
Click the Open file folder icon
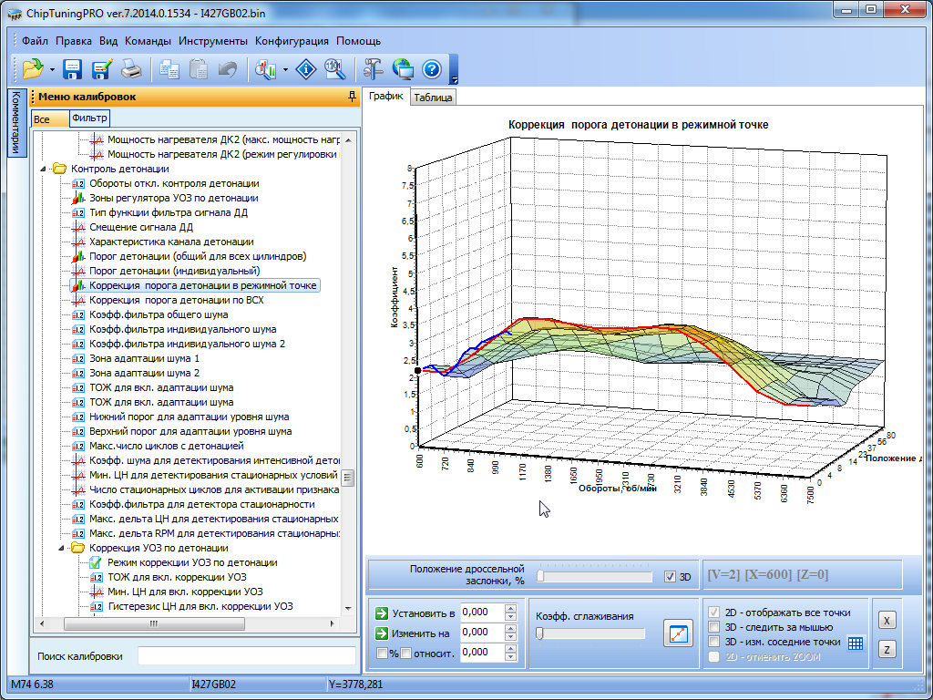click(33, 69)
